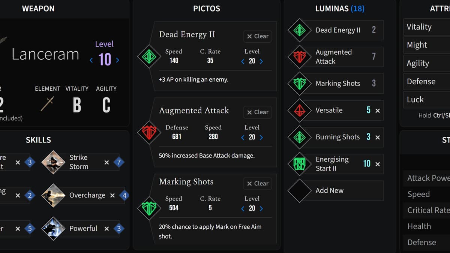450x253 pixels.
Task: Remove the Energising Start II lumina
Action: (378, 164)
